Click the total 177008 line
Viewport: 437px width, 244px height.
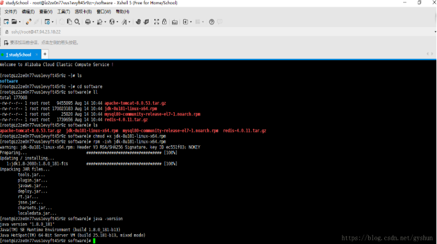[14, 97]
